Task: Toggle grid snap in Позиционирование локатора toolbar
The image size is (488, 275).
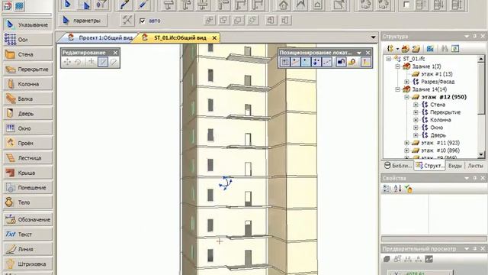Action: point(284,62)
